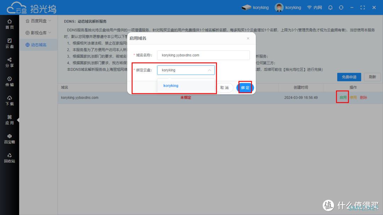
Task: Click the DDNS: 动态域名解析服务 heading
Action: pos(85,22)
